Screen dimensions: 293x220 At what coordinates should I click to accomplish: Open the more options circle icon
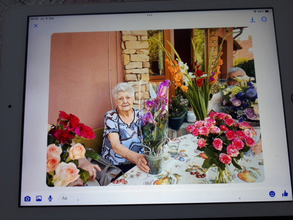pos(264,19)
